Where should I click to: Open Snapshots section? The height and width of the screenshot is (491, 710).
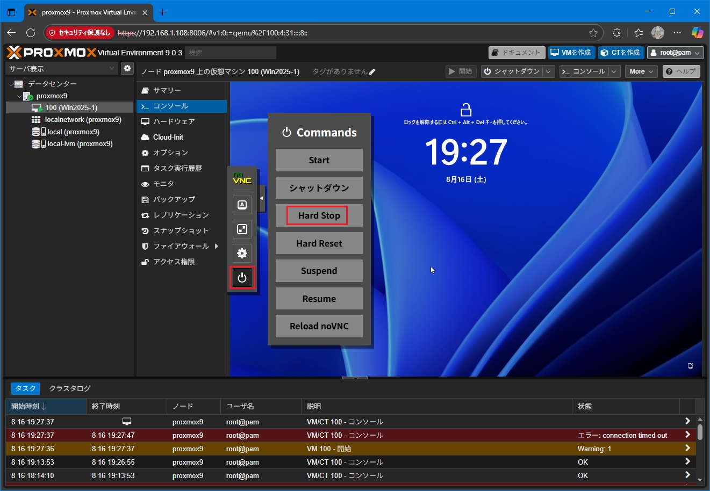182,230
